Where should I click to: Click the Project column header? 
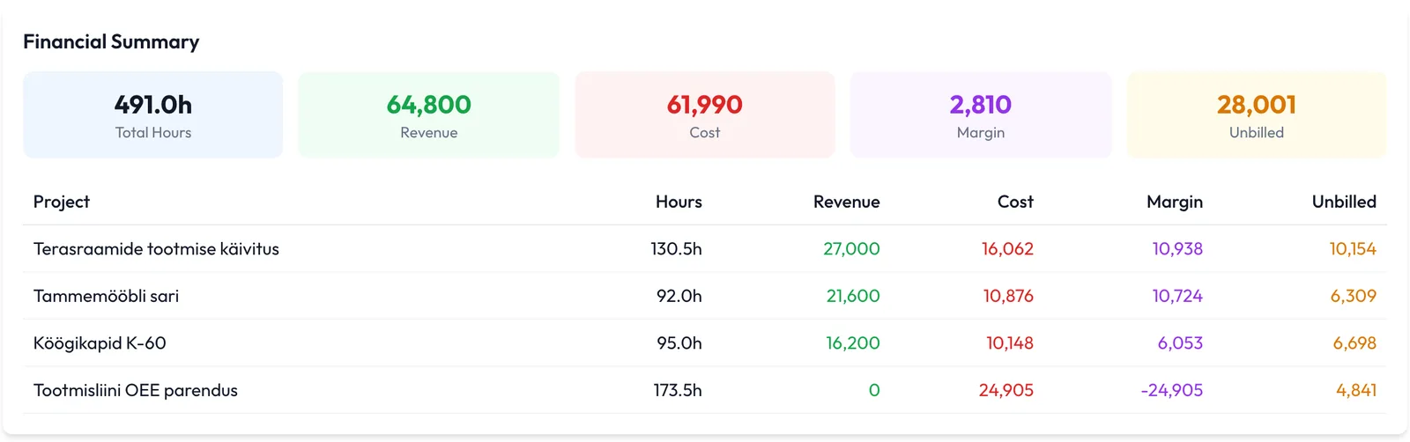(x=62, y=202)
